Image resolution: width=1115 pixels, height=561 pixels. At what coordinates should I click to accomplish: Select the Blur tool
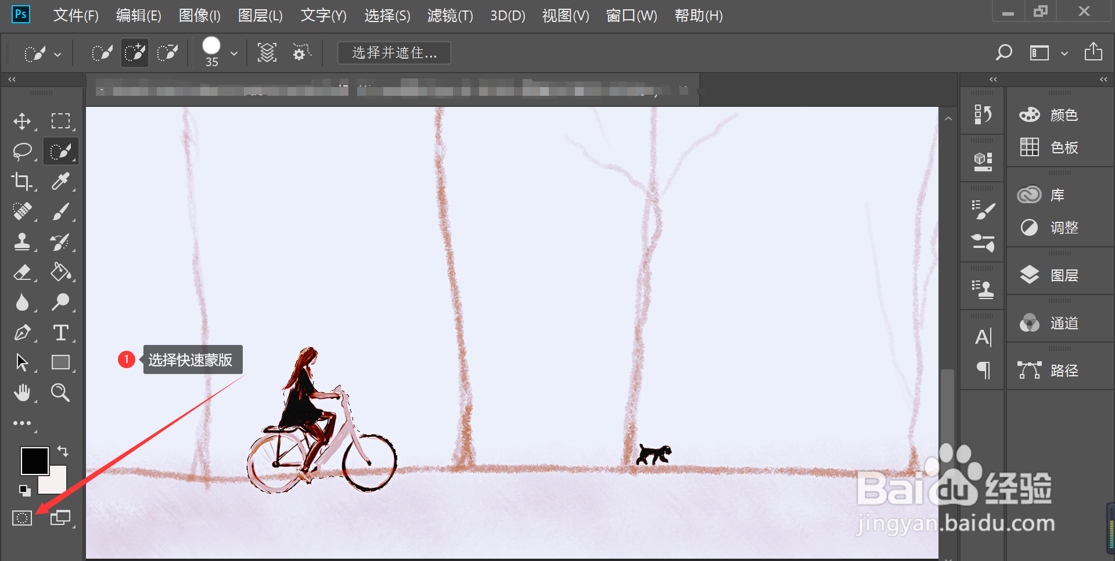(x=22, y=303)
